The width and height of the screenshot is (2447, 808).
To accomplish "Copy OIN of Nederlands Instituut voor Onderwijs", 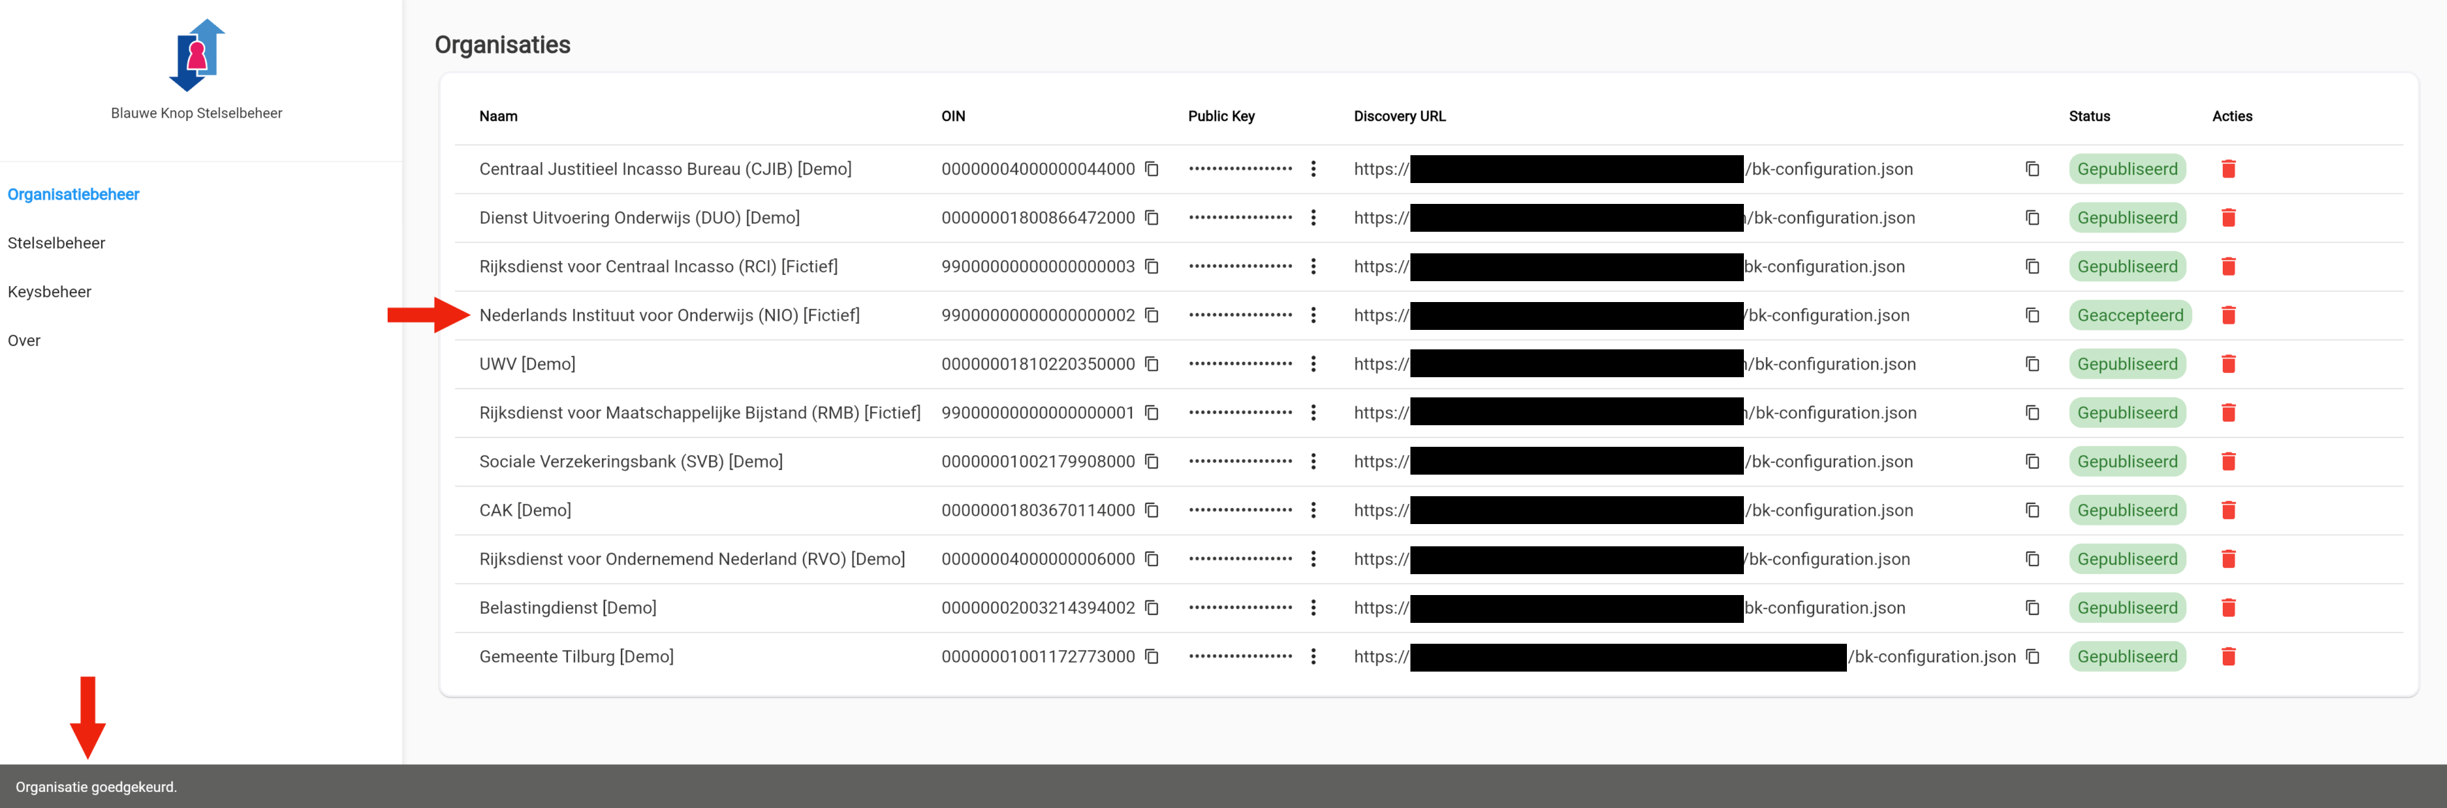I will (1151, 315).
